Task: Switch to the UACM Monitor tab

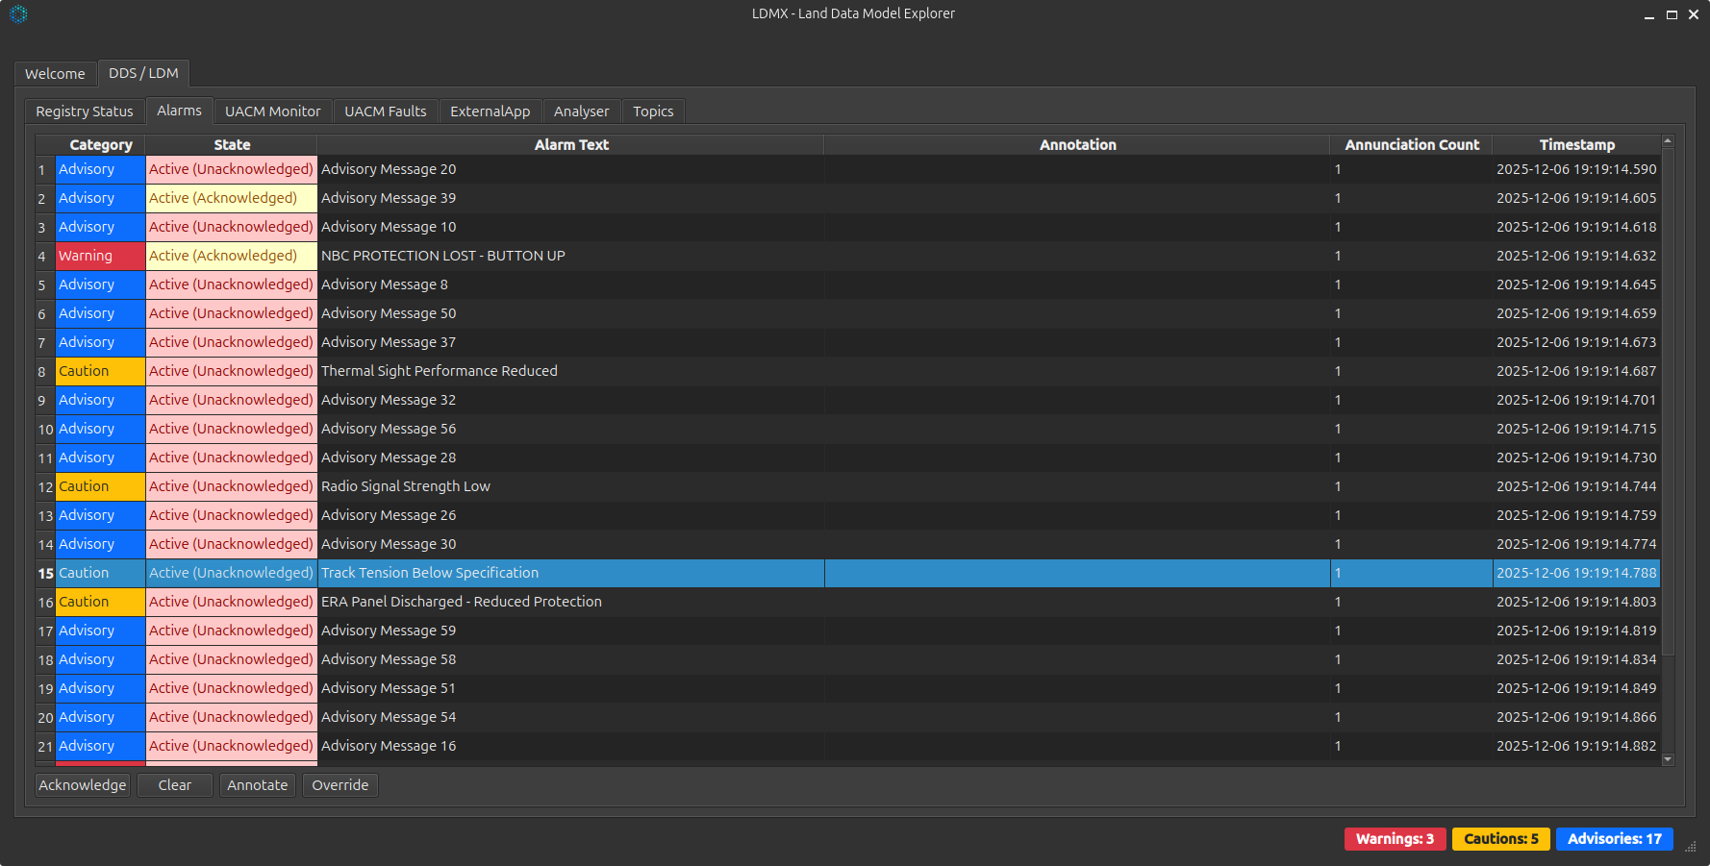Action: coord(272,111)
